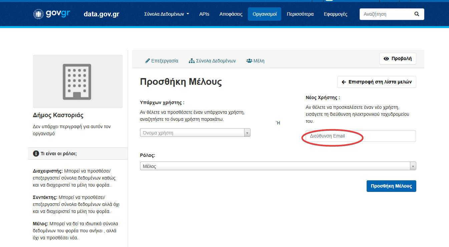Click the search magnifier icon
Screen dimensions: 449x247
(416, 14)
